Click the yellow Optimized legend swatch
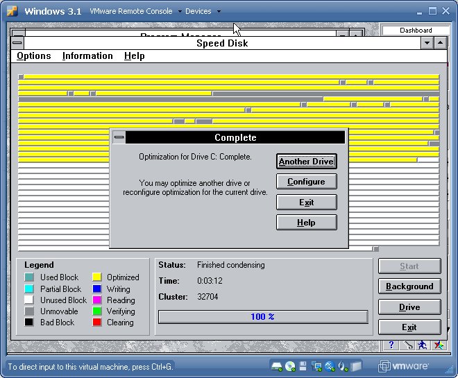The image size is (458, 378). pyautogui.click(x=97, y=277)
